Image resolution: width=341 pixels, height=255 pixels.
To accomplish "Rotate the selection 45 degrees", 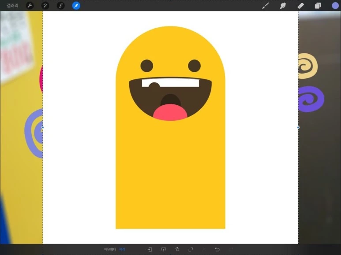I will coord(177,249).
